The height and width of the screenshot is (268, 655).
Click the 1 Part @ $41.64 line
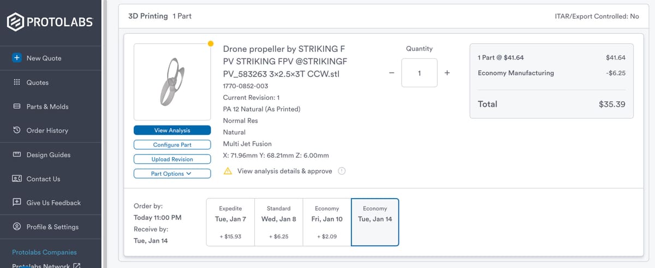tap(551, 57)
